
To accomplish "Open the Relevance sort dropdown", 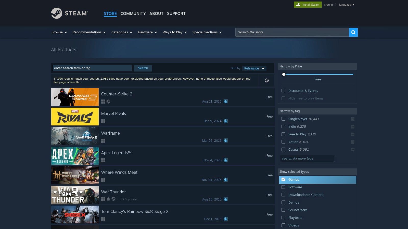I will coord(254,68).
